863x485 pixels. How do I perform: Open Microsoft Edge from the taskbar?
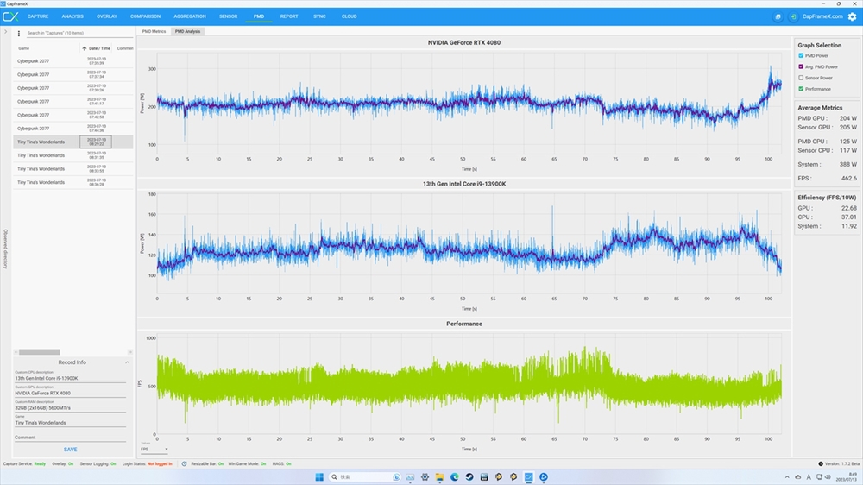(454, 477)
